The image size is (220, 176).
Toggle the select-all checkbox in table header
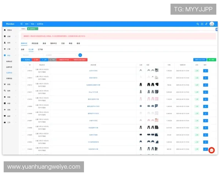click(23, 65)
